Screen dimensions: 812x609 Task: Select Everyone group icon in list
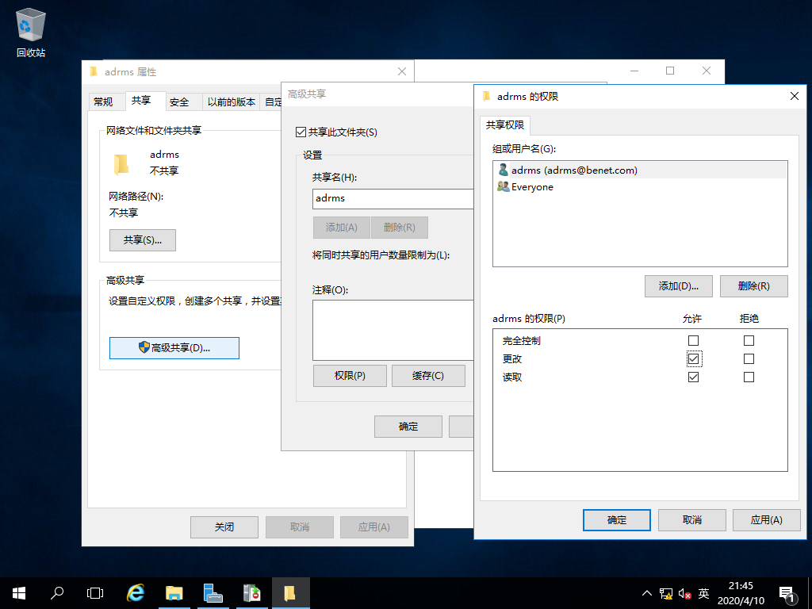click(x=503, y=186)
